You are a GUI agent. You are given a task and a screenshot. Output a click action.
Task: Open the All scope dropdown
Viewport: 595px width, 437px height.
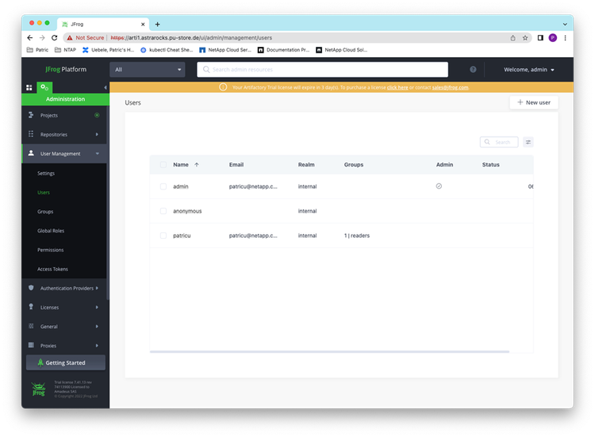(x=148, y=70)
